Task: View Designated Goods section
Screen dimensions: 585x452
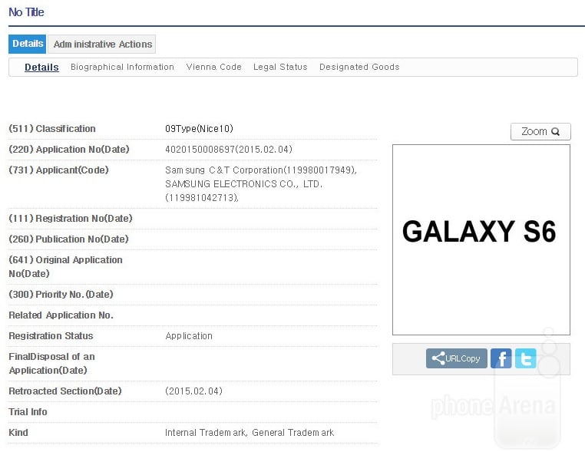Action: pyautogui.click(x=359, y=67)
